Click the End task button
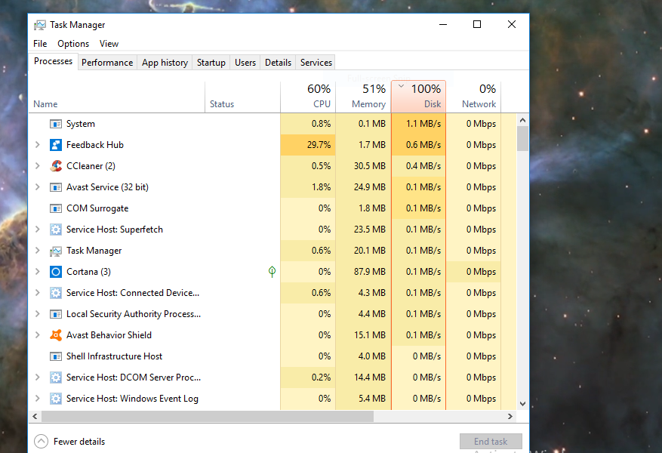The image size is (662, 453). (x=491, y=441)
